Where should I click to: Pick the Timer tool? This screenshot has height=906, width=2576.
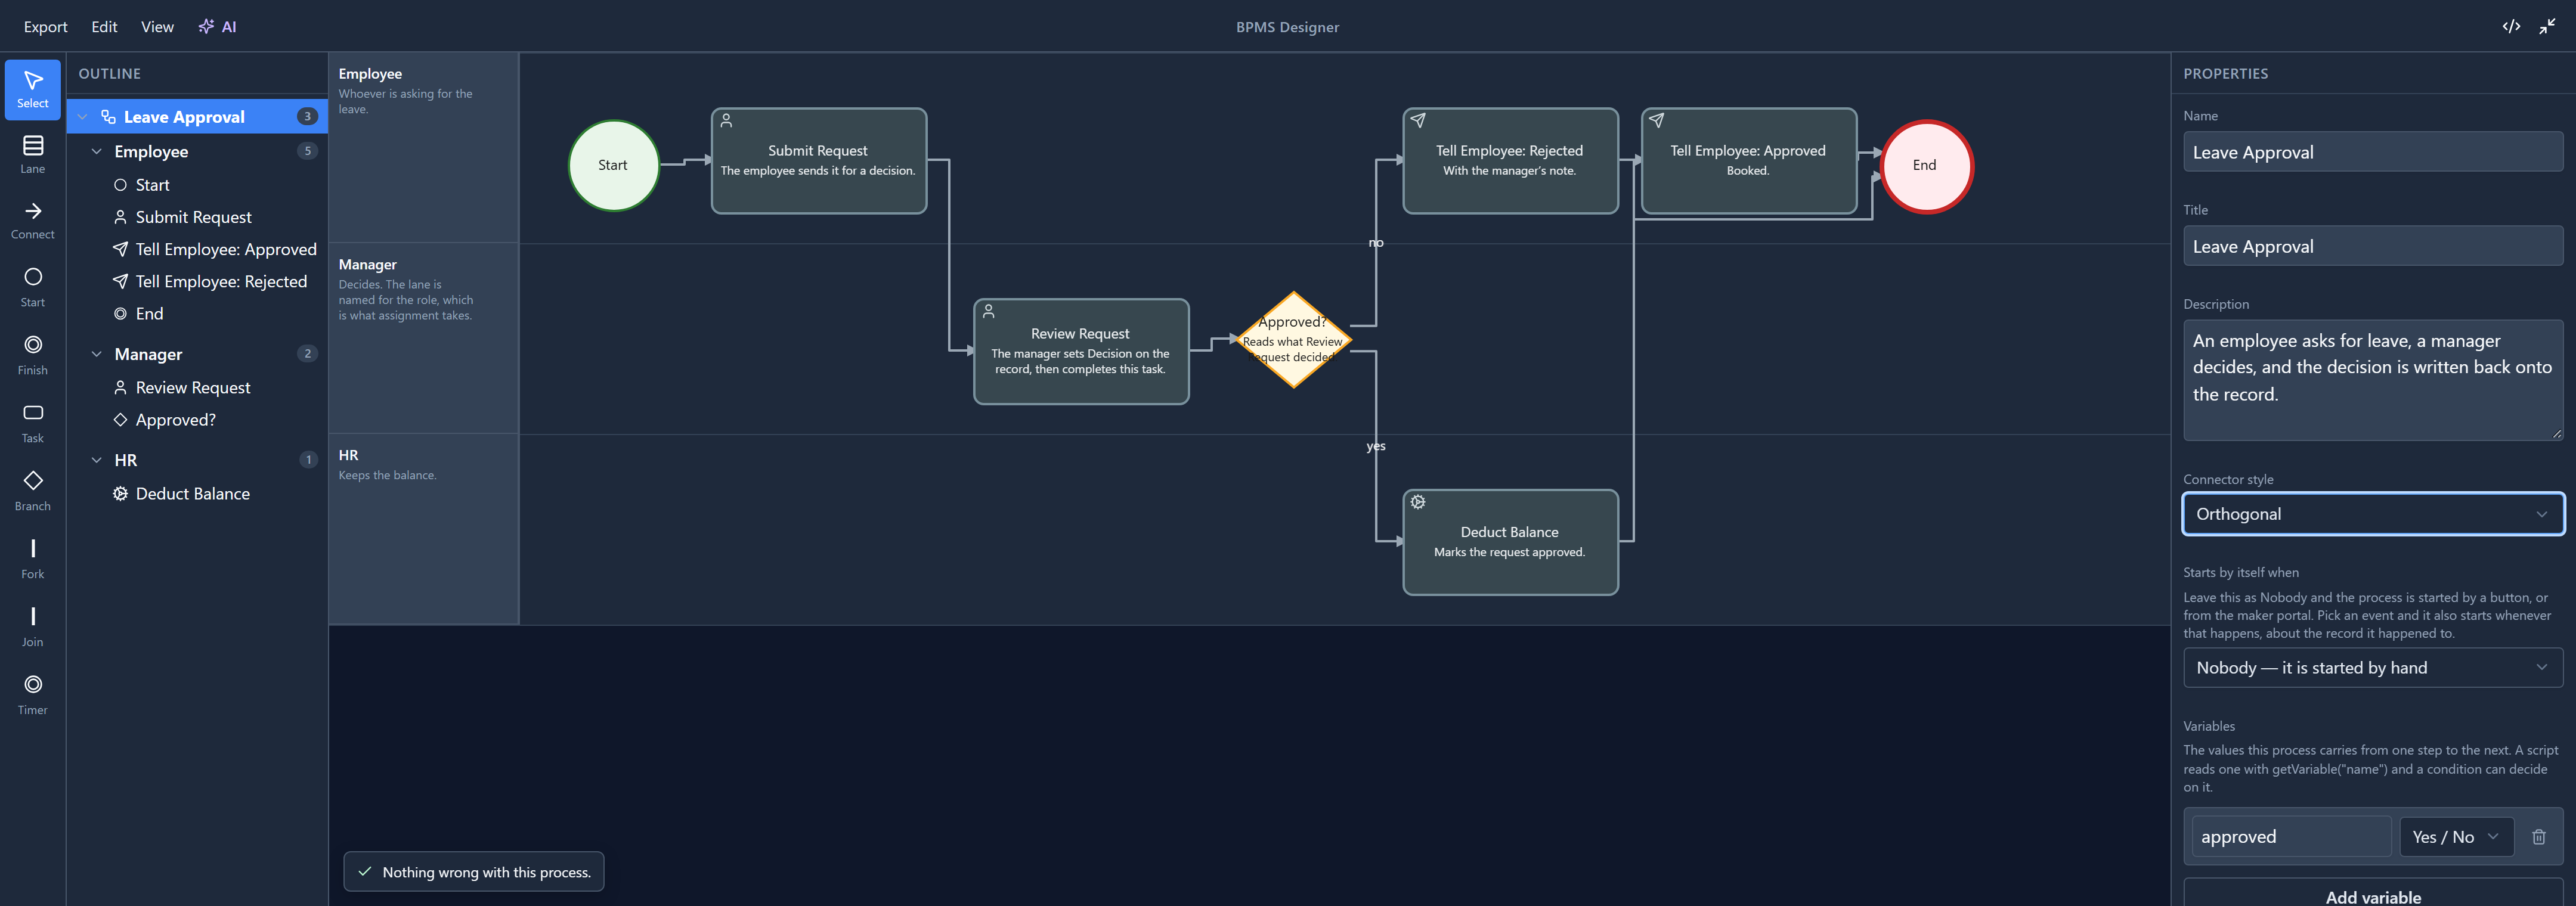point(32,695)
